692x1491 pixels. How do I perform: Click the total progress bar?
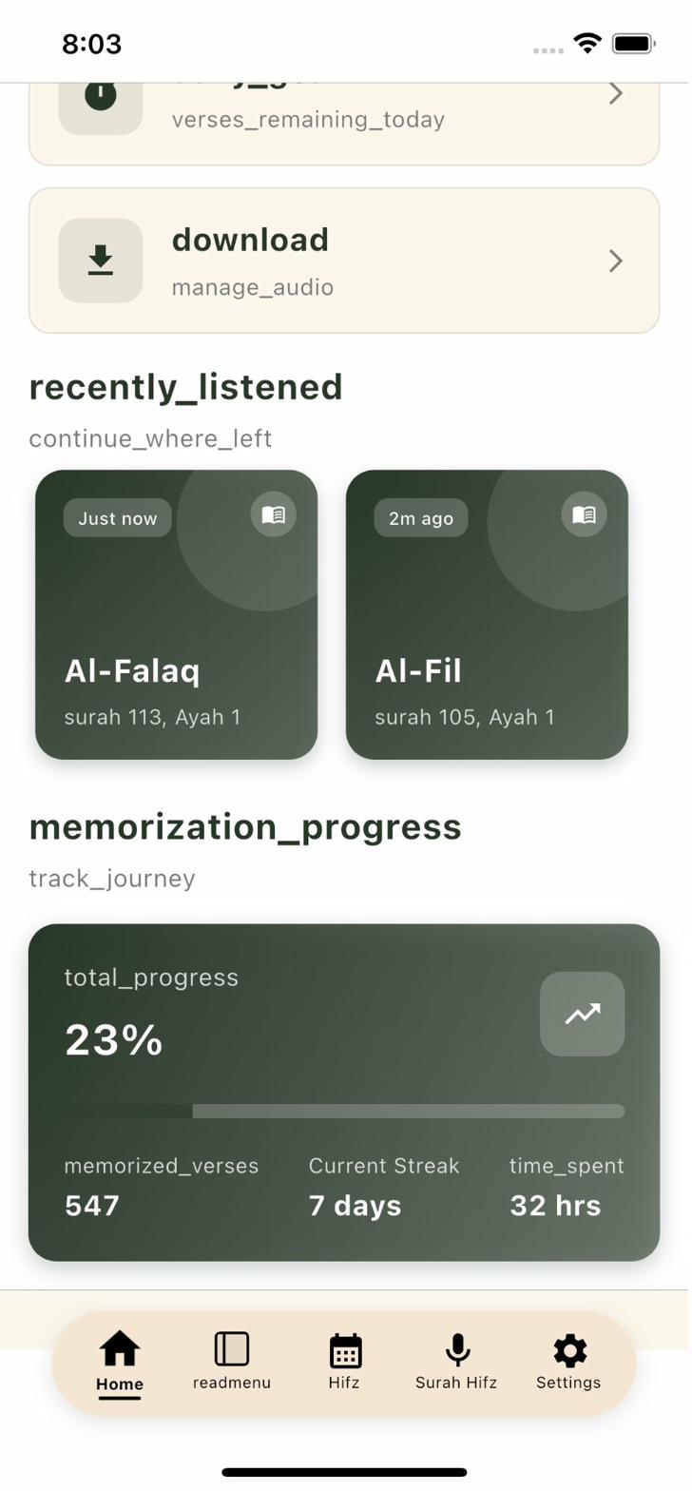coord(344,1111)
